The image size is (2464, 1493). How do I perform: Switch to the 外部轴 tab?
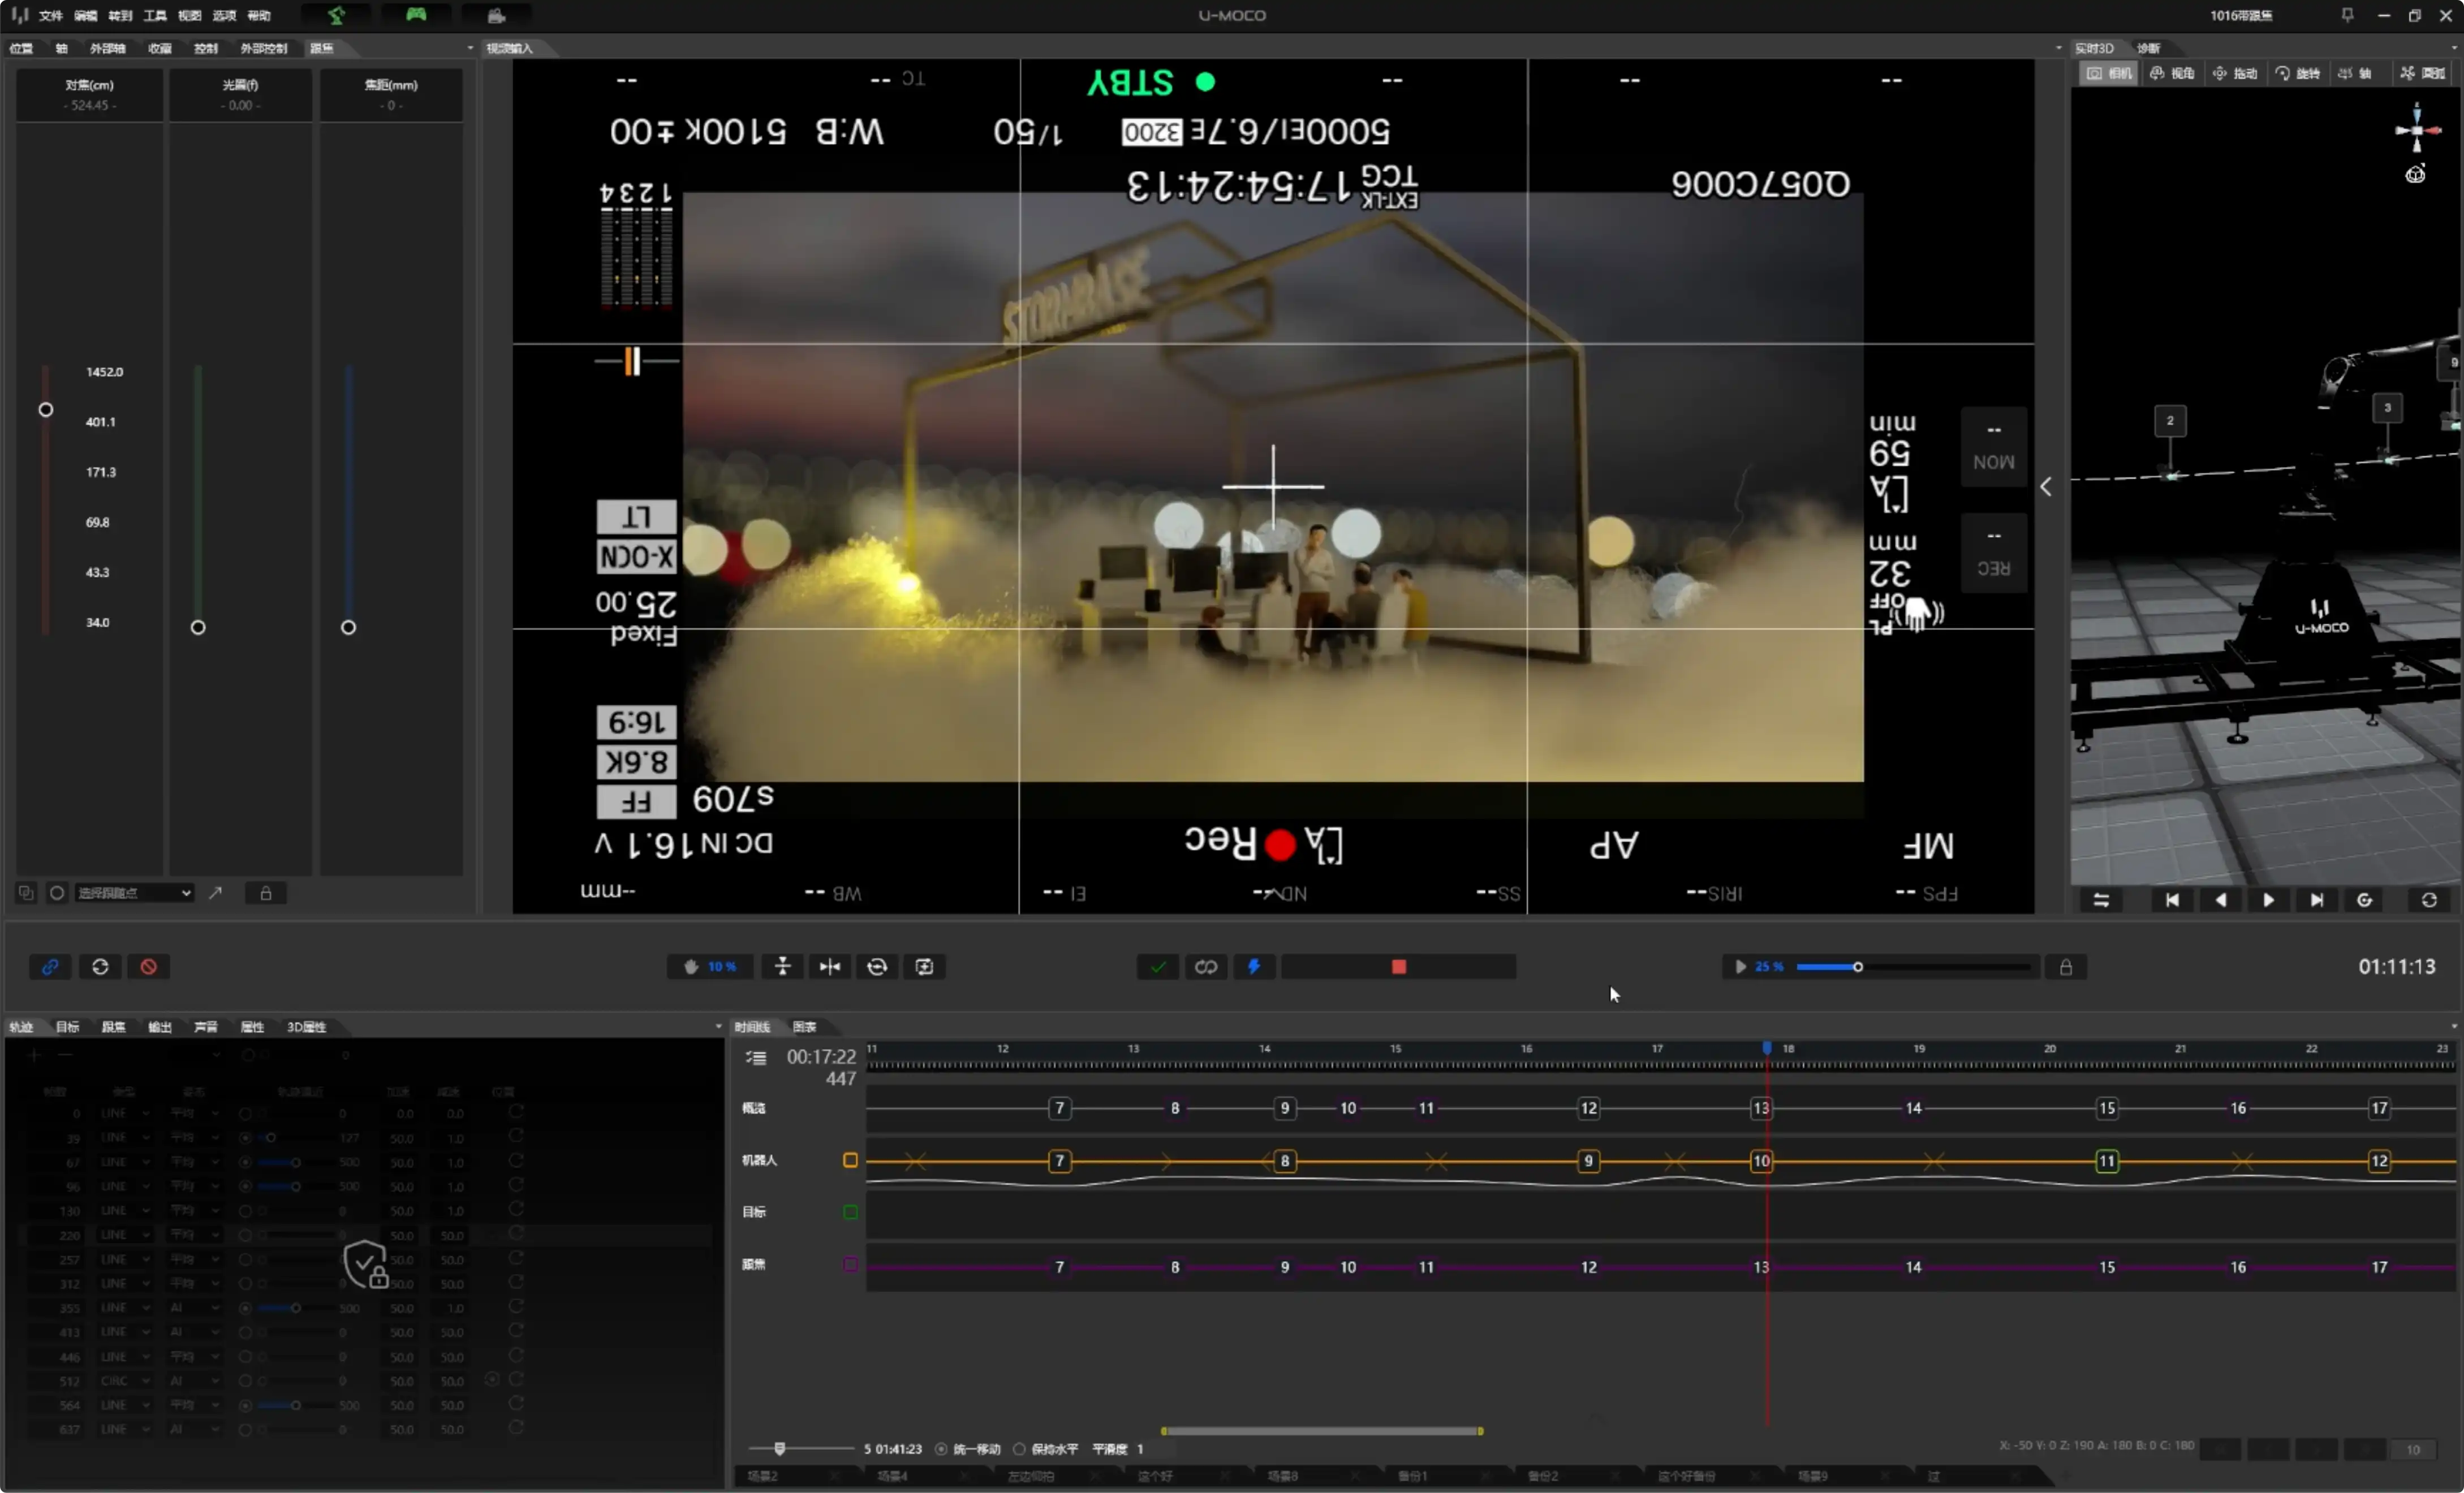coord(107,48)
